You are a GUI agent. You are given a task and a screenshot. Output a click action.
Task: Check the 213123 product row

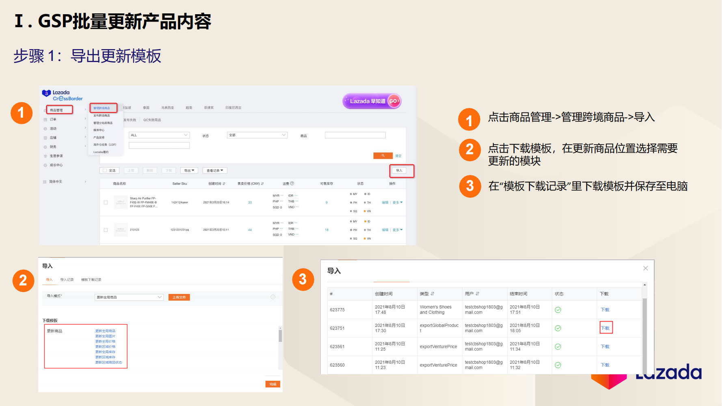(x=106, y=229)
